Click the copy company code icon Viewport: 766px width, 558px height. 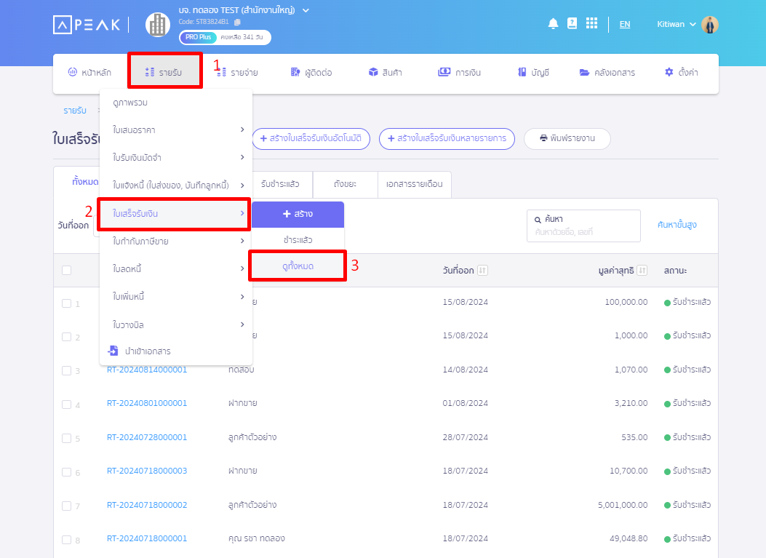[x=237, y=23]
